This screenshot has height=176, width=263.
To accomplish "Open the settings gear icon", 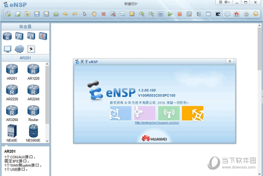I will tap(246, 14).
